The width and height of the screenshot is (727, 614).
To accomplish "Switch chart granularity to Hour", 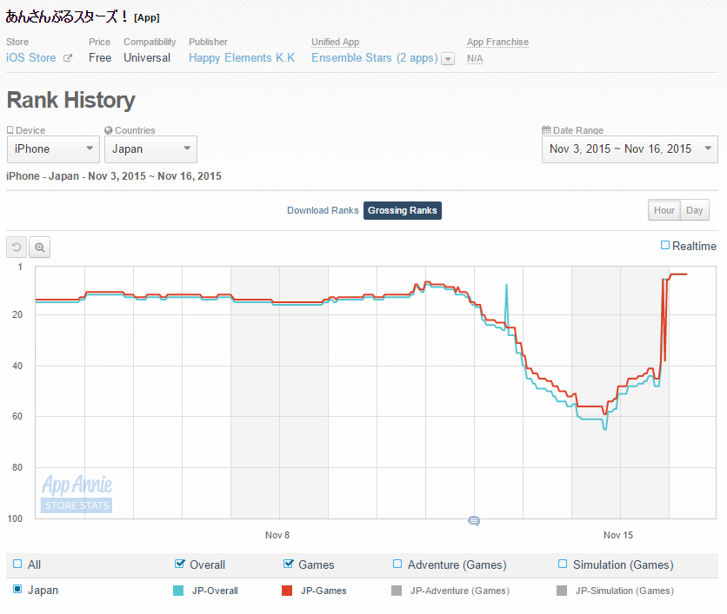I will click(x=664, y=210).
